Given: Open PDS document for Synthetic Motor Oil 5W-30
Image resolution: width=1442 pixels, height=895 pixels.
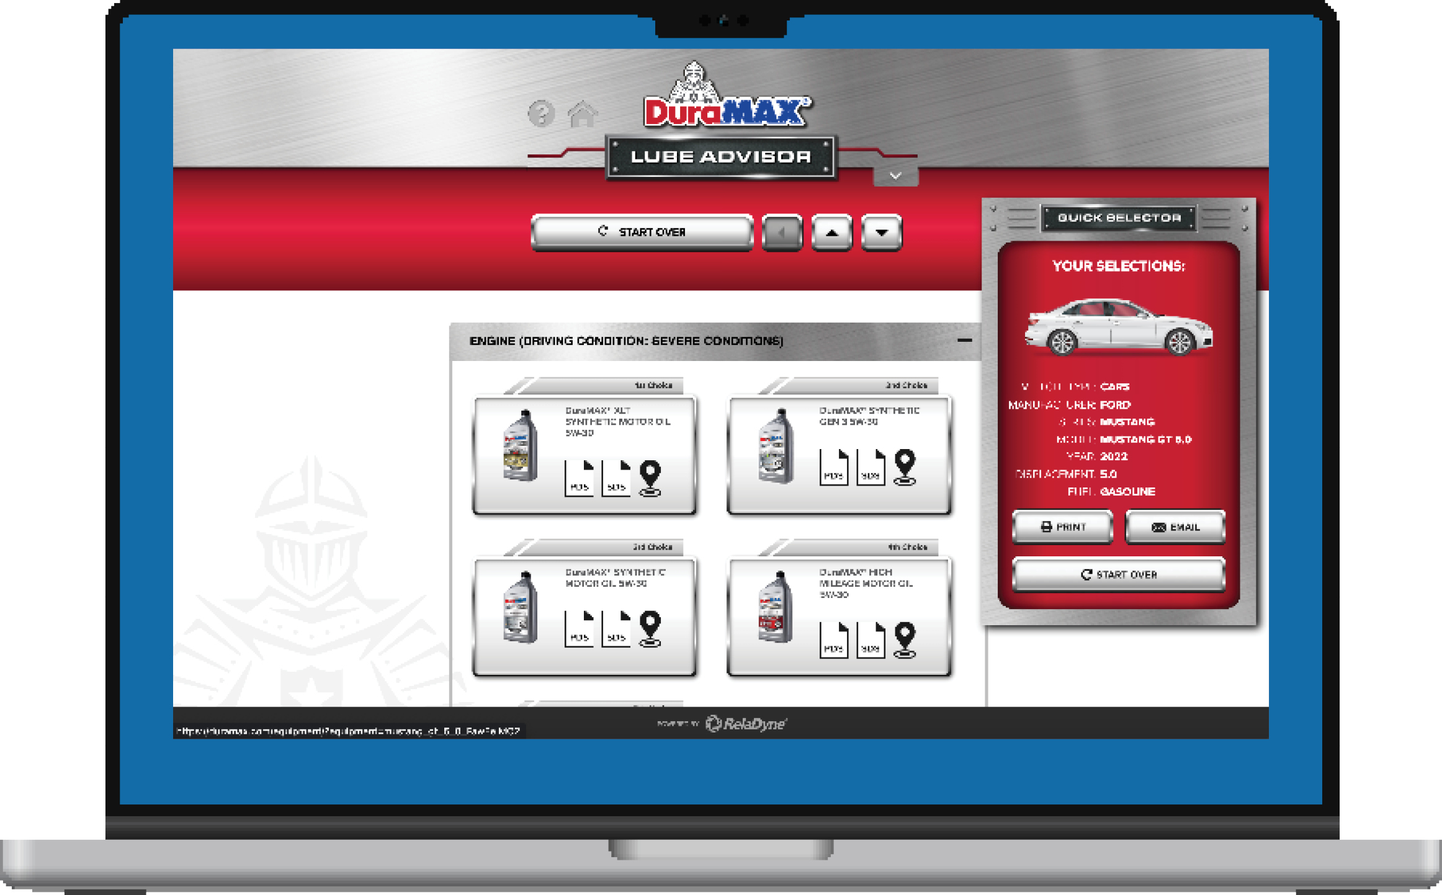Looking at the screenshot, I should (579, 629).
